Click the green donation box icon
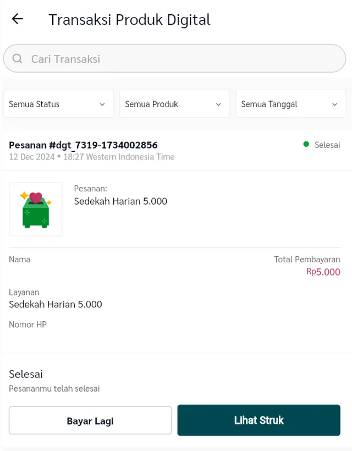Viewport: 352px width, 451px height. [x=36, y=210]
